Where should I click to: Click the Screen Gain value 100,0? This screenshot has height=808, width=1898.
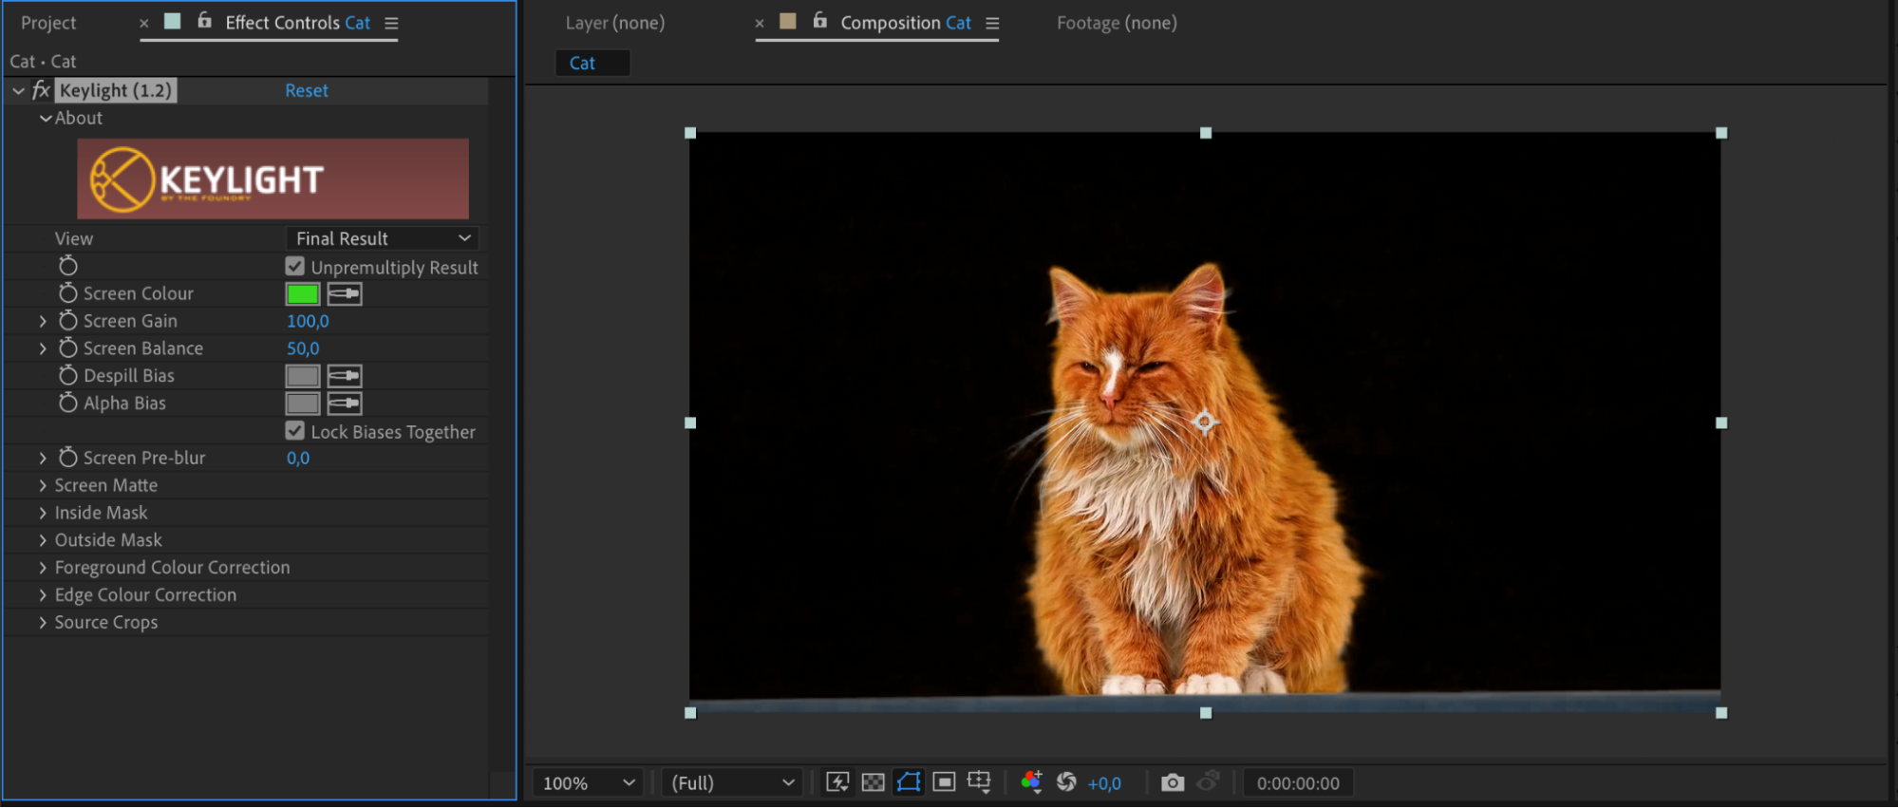[308, 322]
